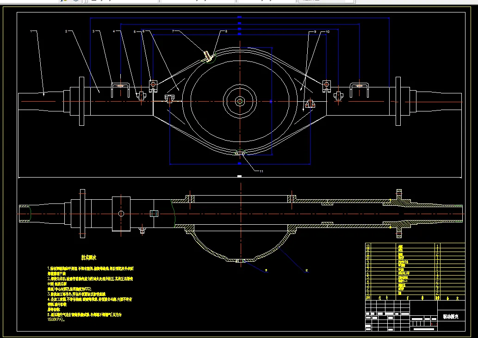Click callout number 11 below the housing
The height and width of the screenshot is (338, 478).
(261, 172)
